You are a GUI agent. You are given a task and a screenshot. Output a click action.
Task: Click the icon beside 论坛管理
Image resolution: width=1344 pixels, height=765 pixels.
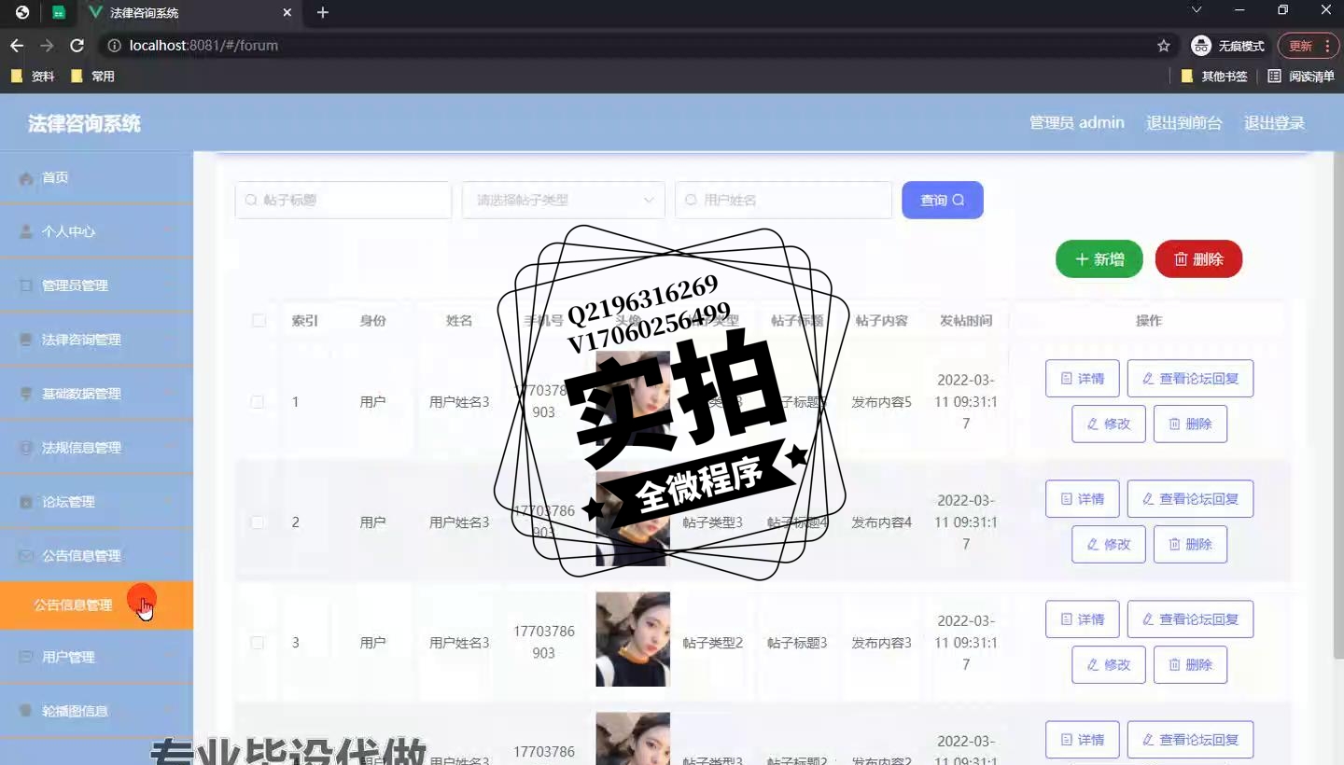coord(26,502)
